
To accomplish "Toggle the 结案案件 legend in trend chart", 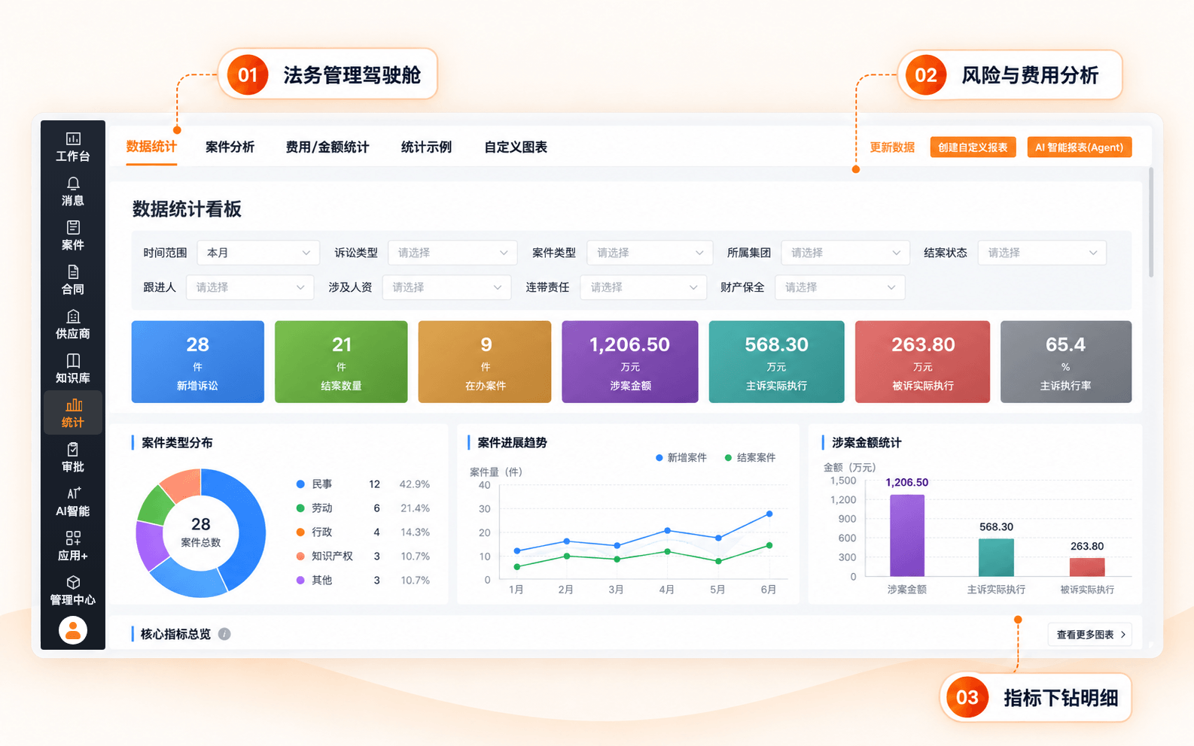I will [750, 457].
